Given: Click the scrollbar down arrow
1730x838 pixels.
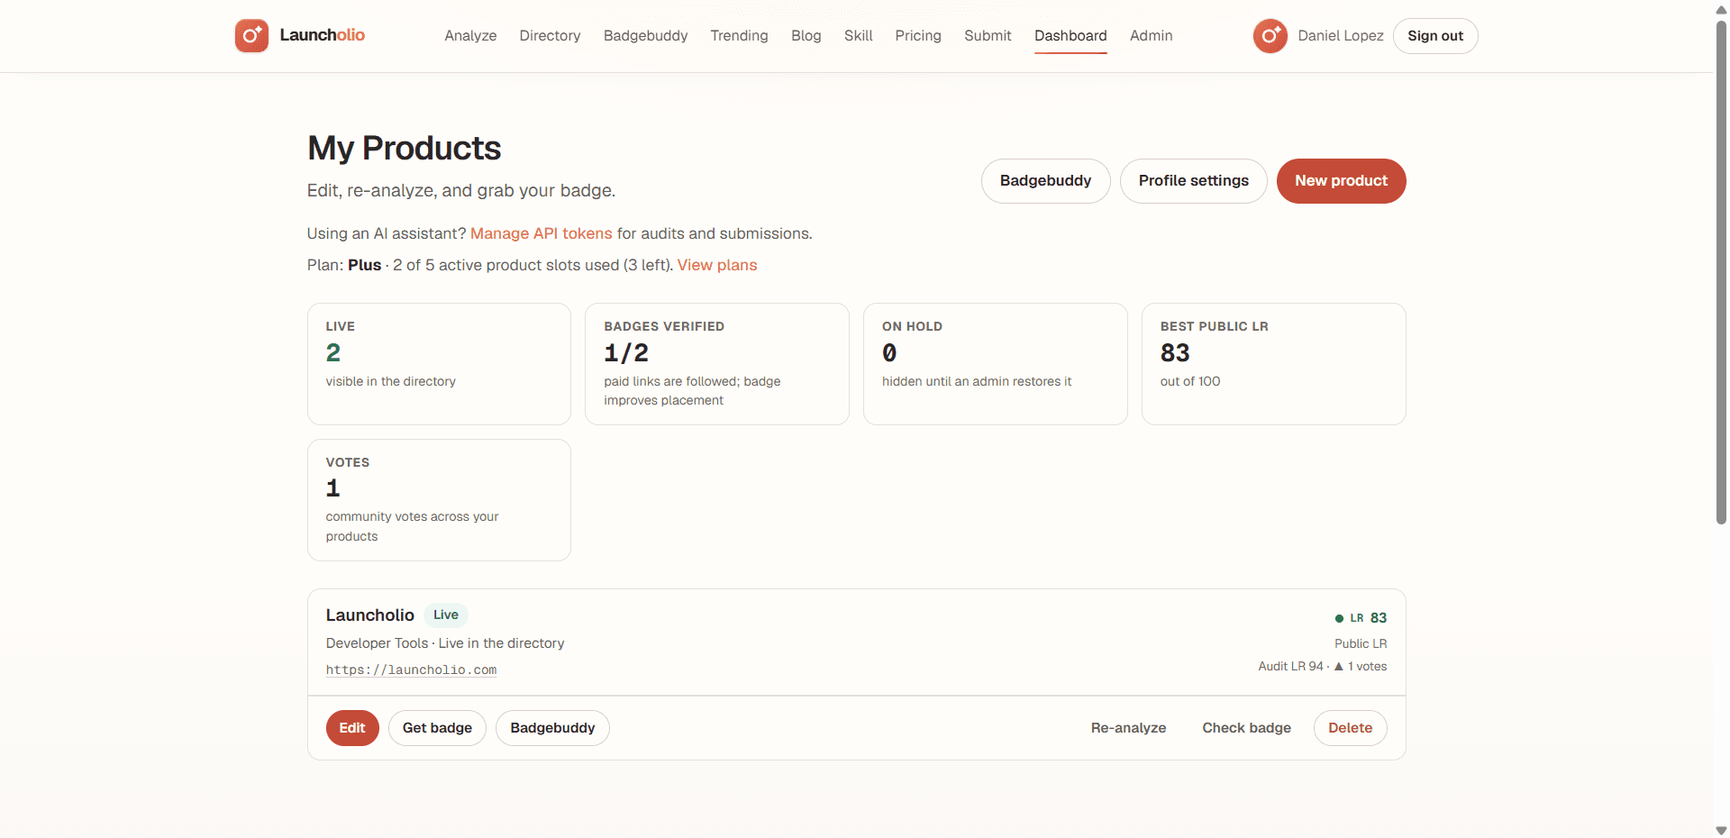Looking at the screenshot, I should pos(1721,830).
